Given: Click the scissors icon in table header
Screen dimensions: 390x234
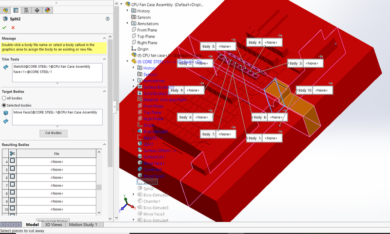Looking at the screenshot, I should [x=12, y=154].
